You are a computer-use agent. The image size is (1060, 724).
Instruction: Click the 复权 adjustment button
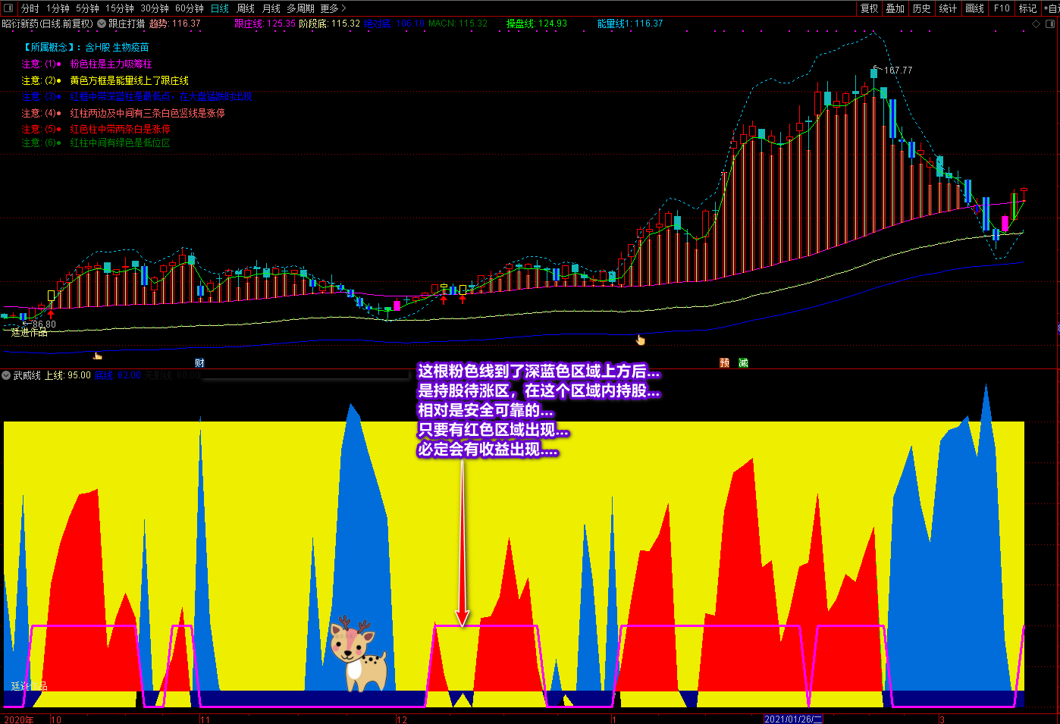[870, 8]
